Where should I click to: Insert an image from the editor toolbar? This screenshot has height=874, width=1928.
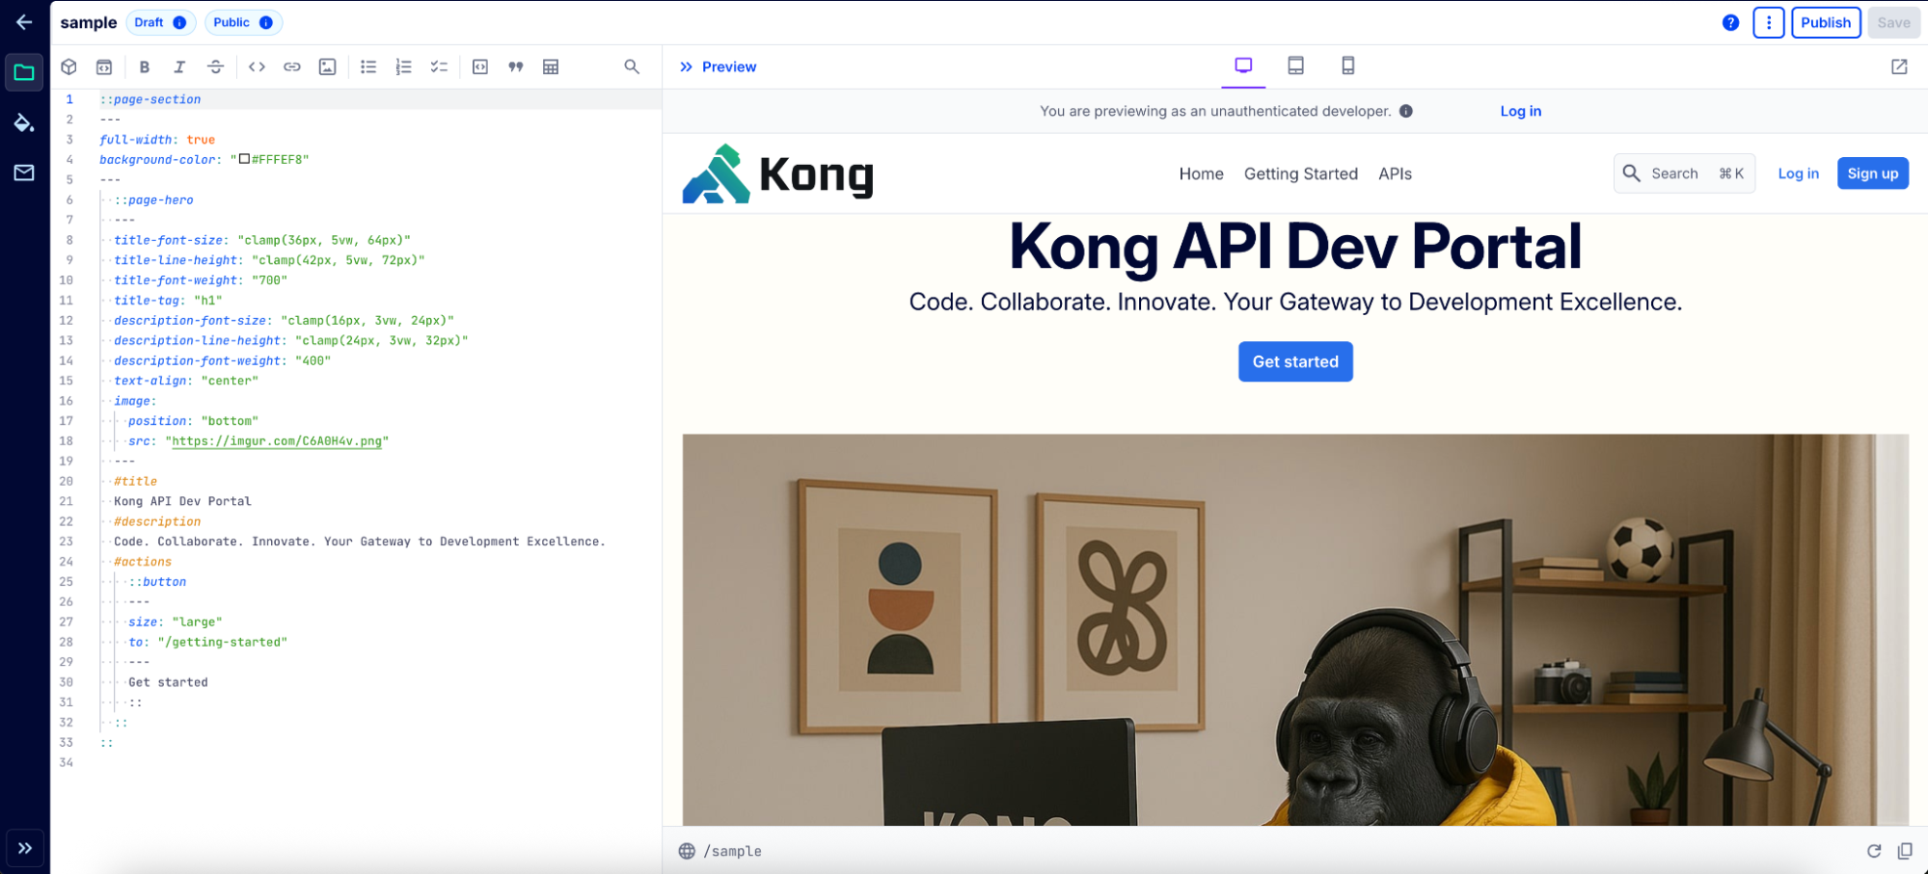(328, 66)
